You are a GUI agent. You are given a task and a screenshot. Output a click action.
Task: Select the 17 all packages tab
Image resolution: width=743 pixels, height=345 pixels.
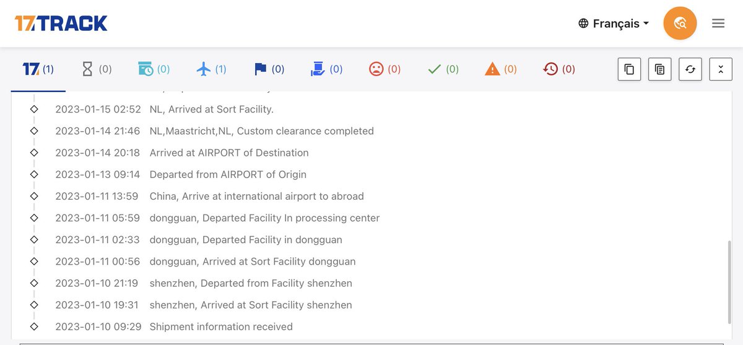coord(38,69)
